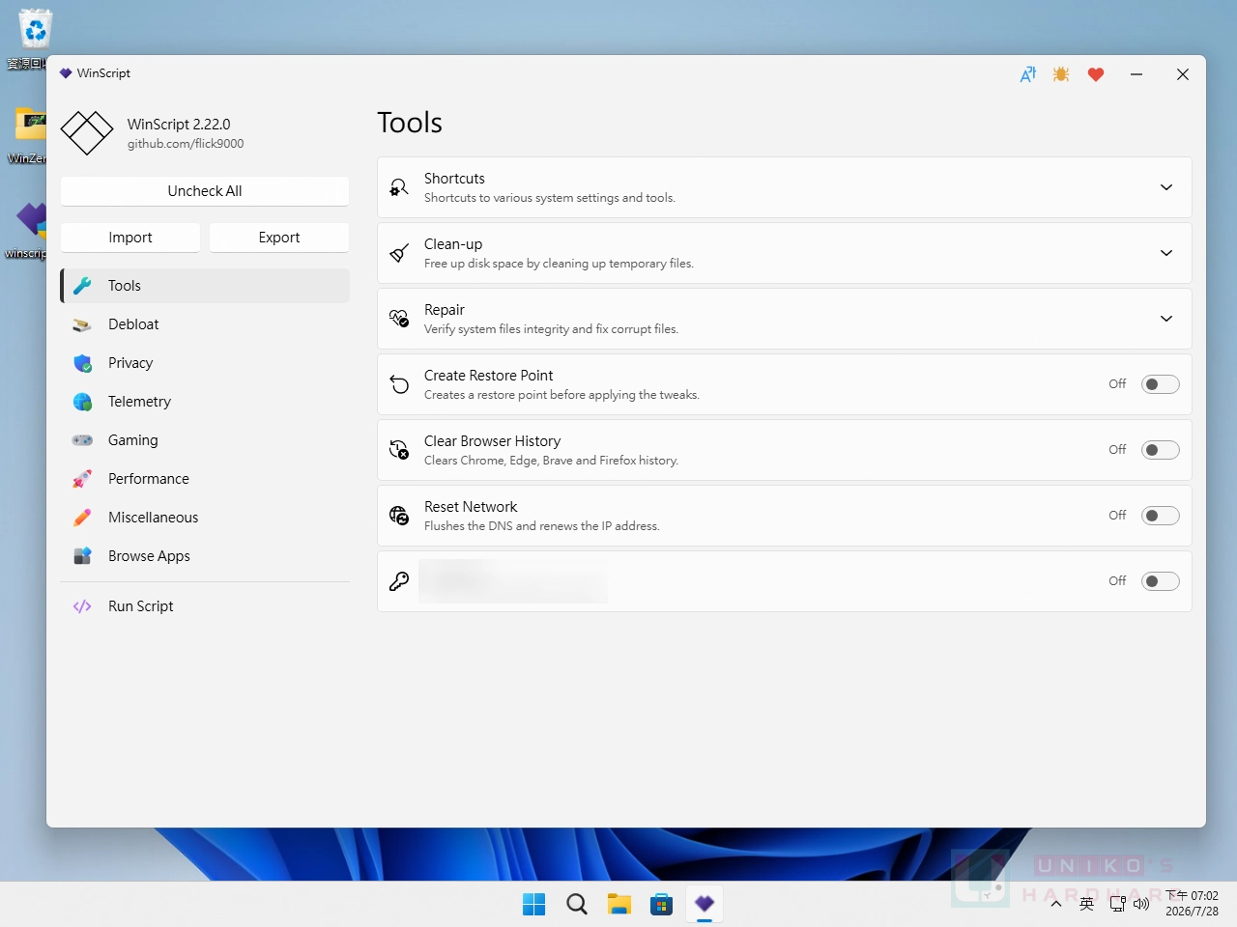Click the Browse Apps sidebar icon
The image size is (1237, 927).
[82, 556]
